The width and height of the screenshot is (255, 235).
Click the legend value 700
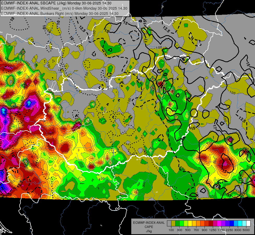tap(196, 230)
